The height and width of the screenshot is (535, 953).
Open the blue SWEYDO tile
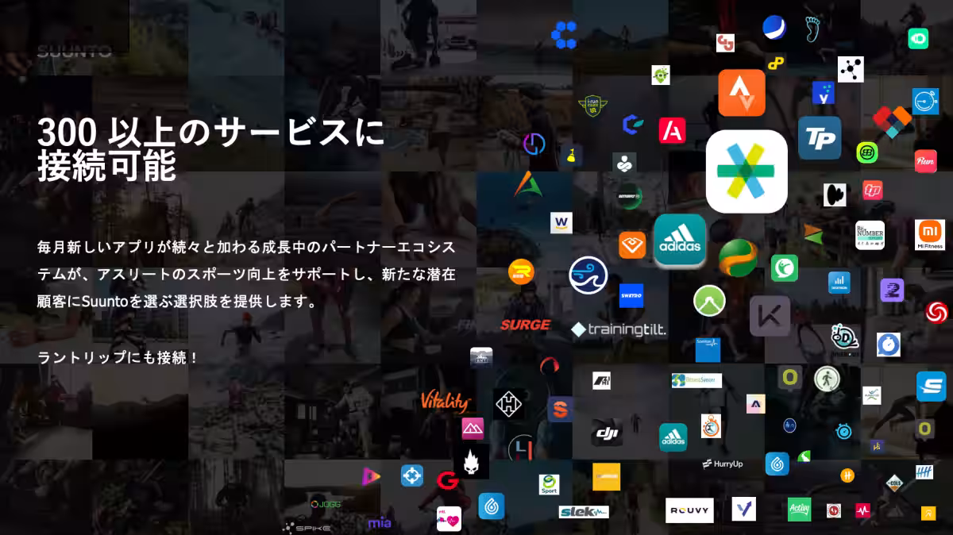631,295
